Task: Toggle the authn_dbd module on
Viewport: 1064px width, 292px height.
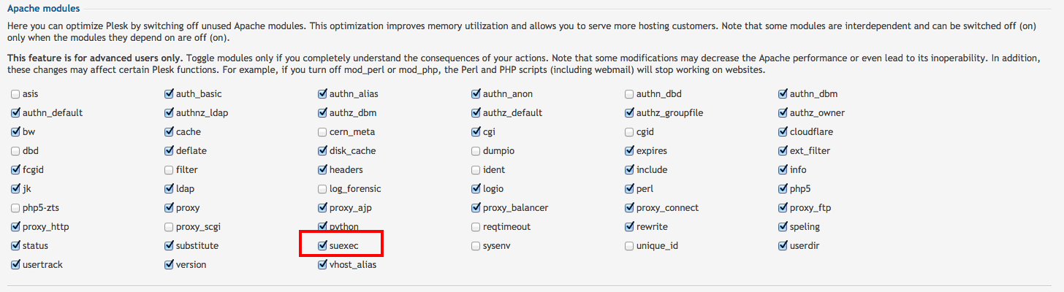Action: coord(630,94)
